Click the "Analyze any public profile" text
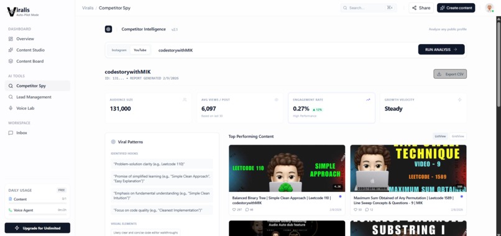This screenshot has height=236, width=501. click(x=448, y=29)
